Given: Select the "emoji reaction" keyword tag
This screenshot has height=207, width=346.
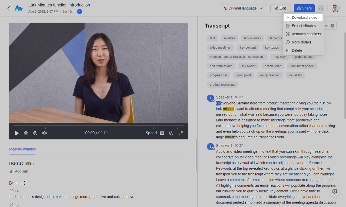Looking at the screenshot, I should [x=270, y=75].
